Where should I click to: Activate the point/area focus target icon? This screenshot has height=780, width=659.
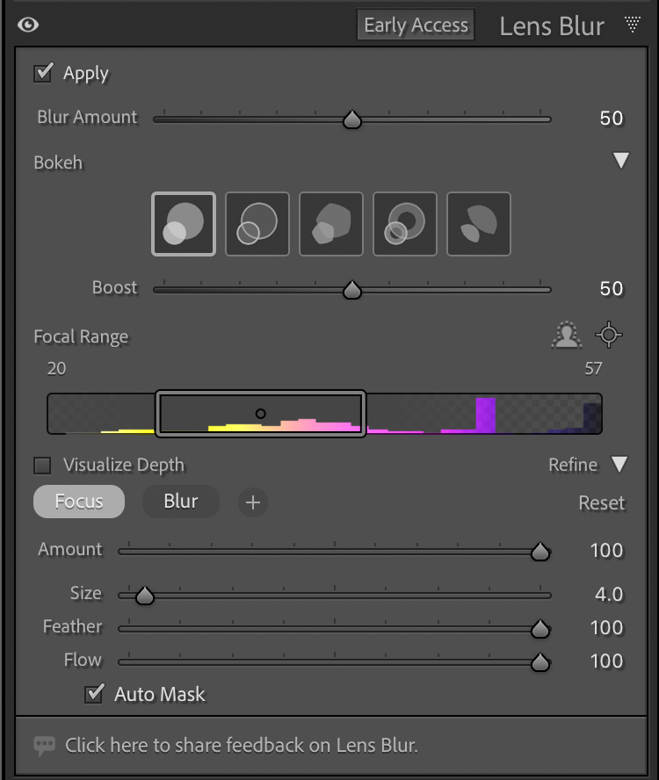[609, 335]
